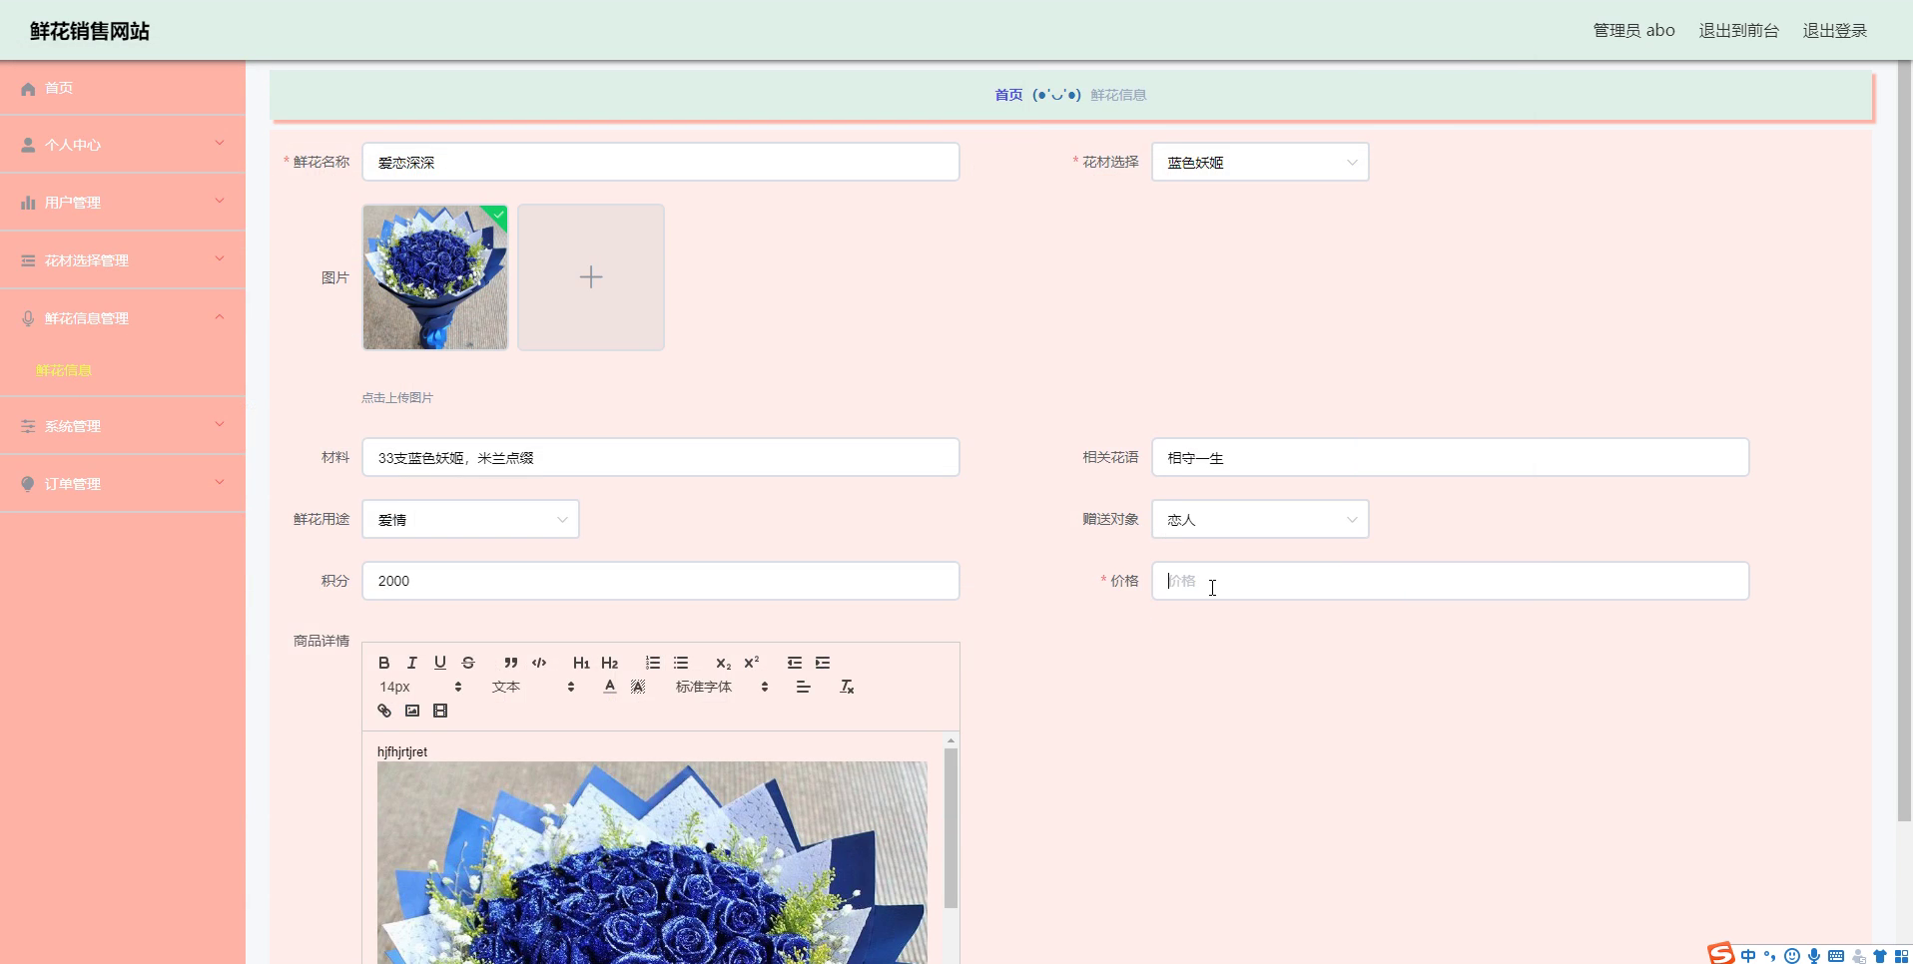The image size is (1913, 964).
Task: Open the Sogou soft keyboard
Action: coord(1836,956)
